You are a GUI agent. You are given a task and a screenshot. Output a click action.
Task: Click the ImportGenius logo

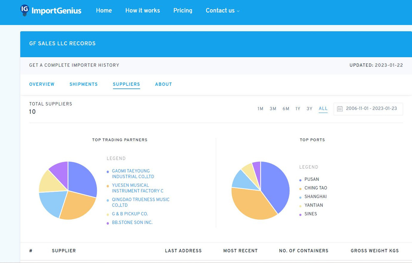click(x=51, y=11)
